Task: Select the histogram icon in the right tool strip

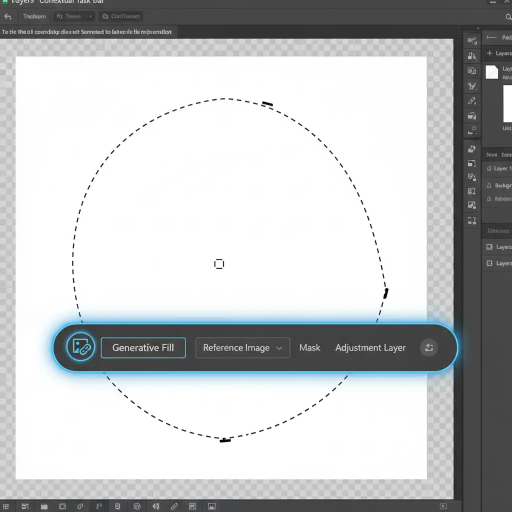Action: (x=471, y=55)
